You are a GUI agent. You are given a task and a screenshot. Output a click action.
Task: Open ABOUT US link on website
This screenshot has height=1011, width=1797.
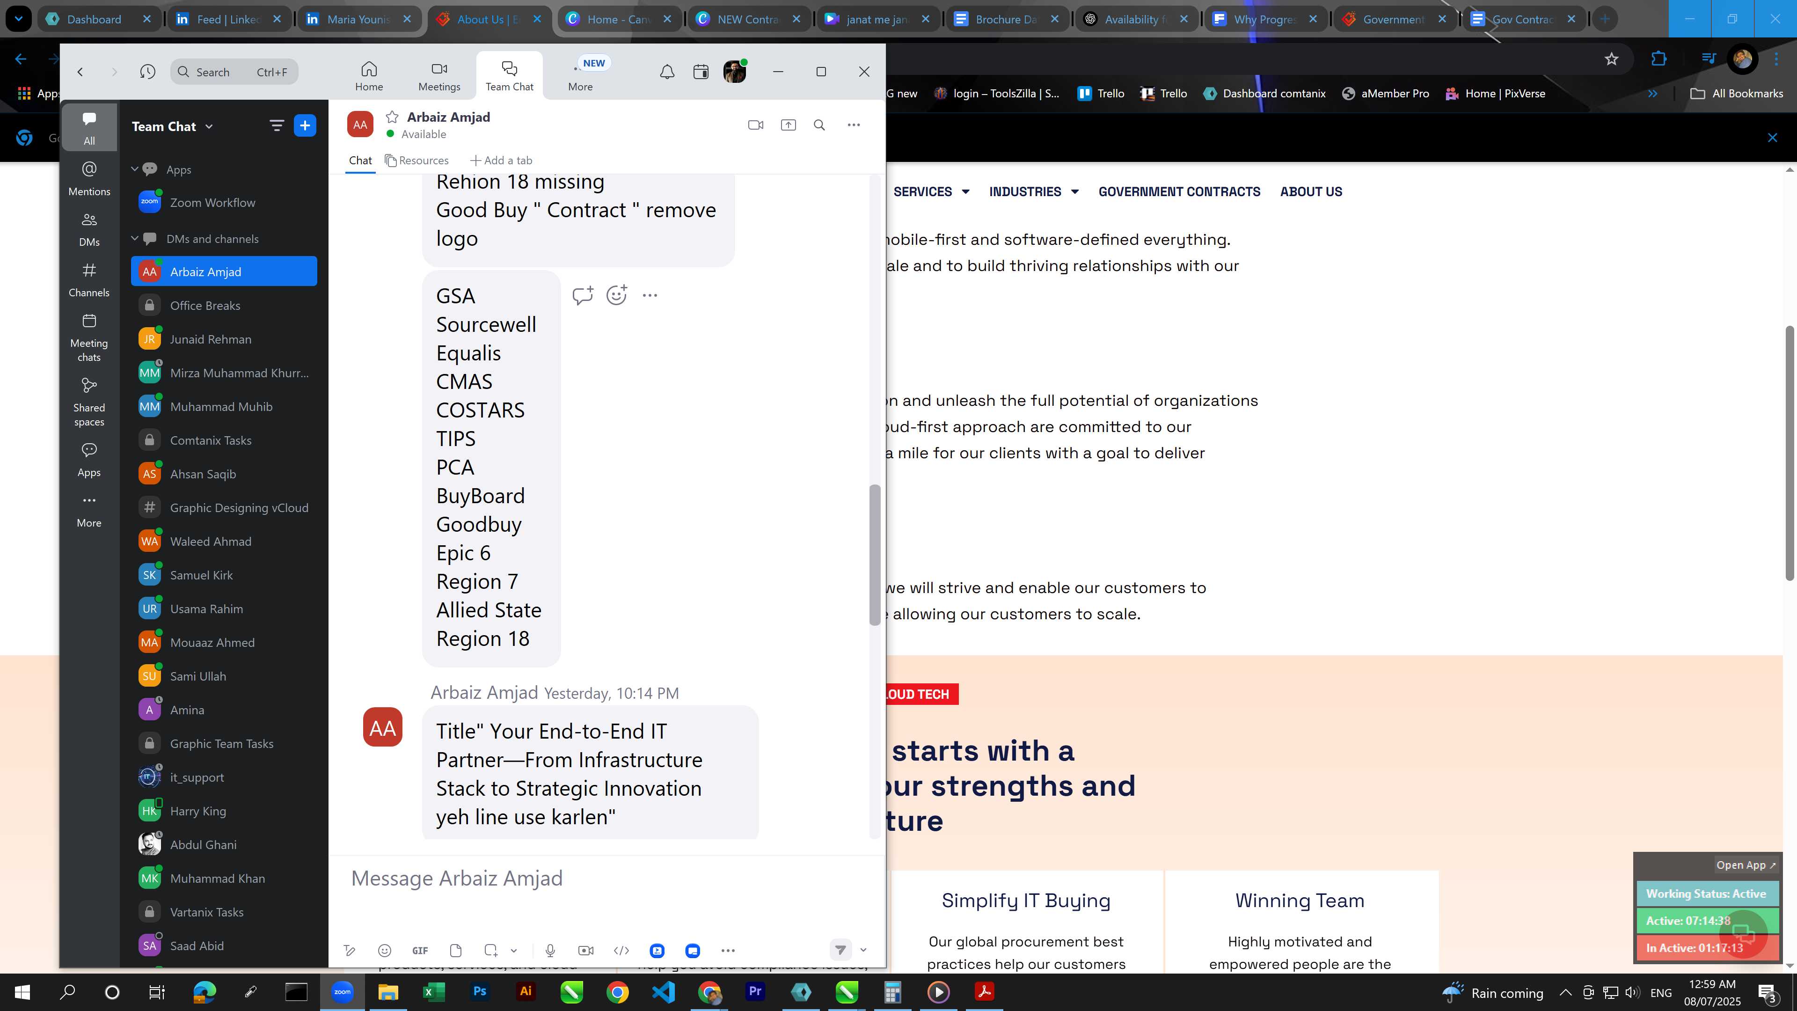click(1311, 191)
